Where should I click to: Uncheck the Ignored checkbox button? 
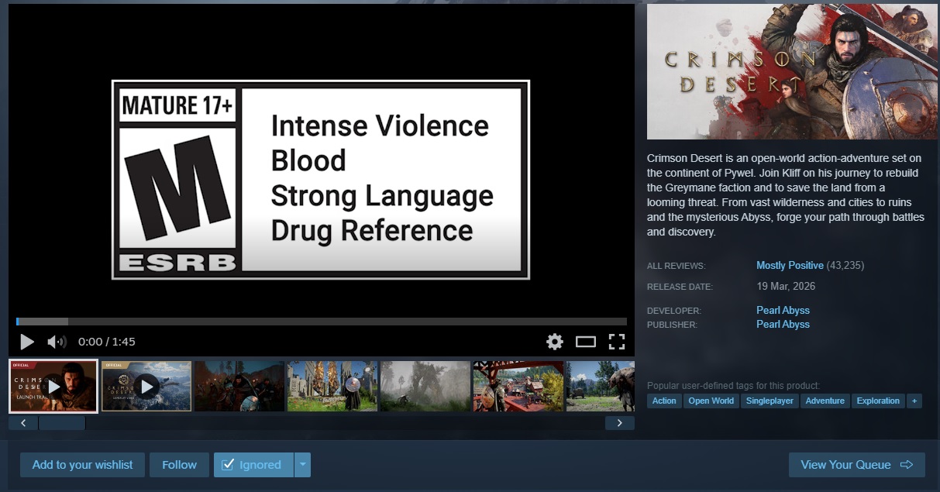pos(253,465)
